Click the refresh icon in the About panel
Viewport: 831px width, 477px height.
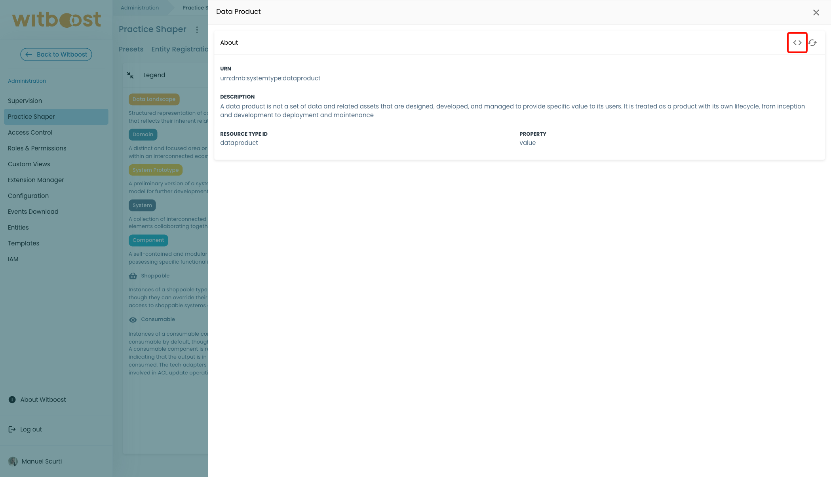pos(813,42)
